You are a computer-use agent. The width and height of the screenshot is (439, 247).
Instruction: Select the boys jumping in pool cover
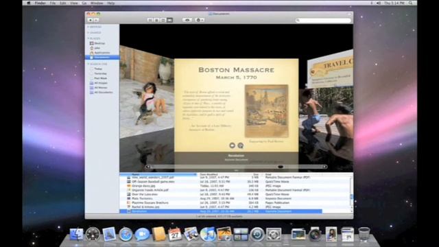(x=327, y=110)
